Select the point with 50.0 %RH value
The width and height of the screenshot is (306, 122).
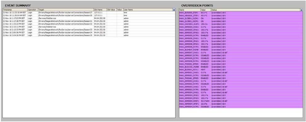click(241, 101)
